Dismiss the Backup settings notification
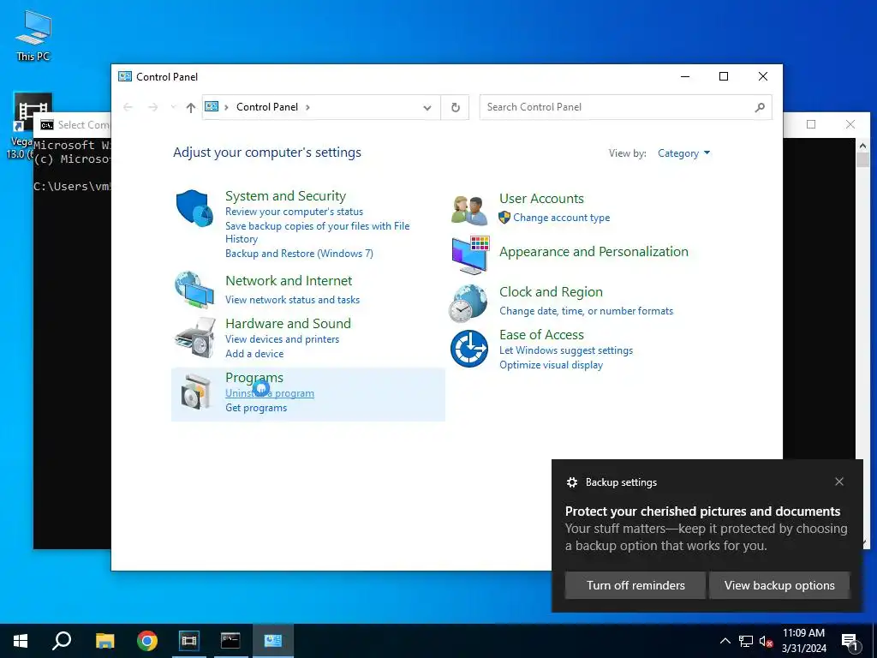Viewport: 877px width, 658px height. [839, 482]
